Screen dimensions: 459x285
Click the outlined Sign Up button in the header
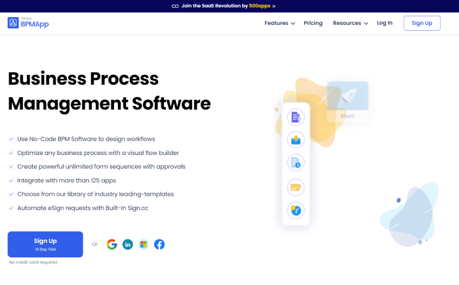(422, 23)
